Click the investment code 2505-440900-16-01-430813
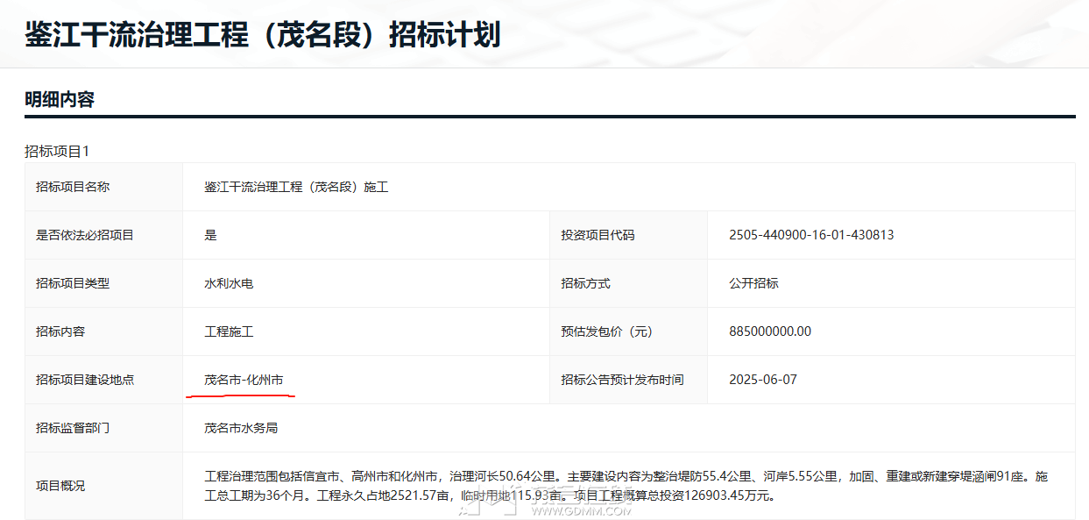 click(x=811, y=235)
